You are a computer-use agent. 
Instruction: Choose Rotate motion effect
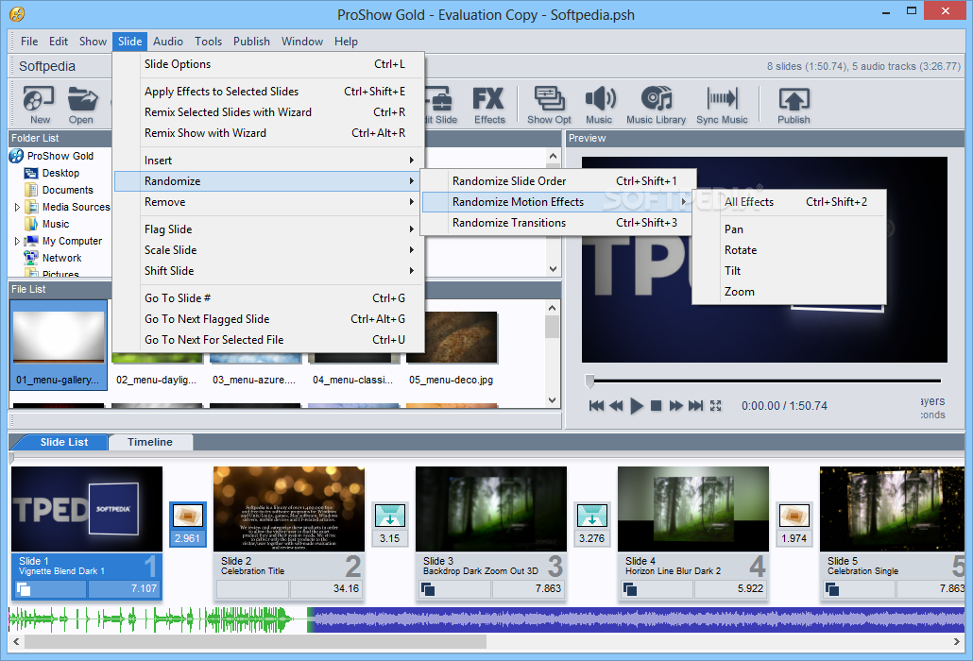790,250
